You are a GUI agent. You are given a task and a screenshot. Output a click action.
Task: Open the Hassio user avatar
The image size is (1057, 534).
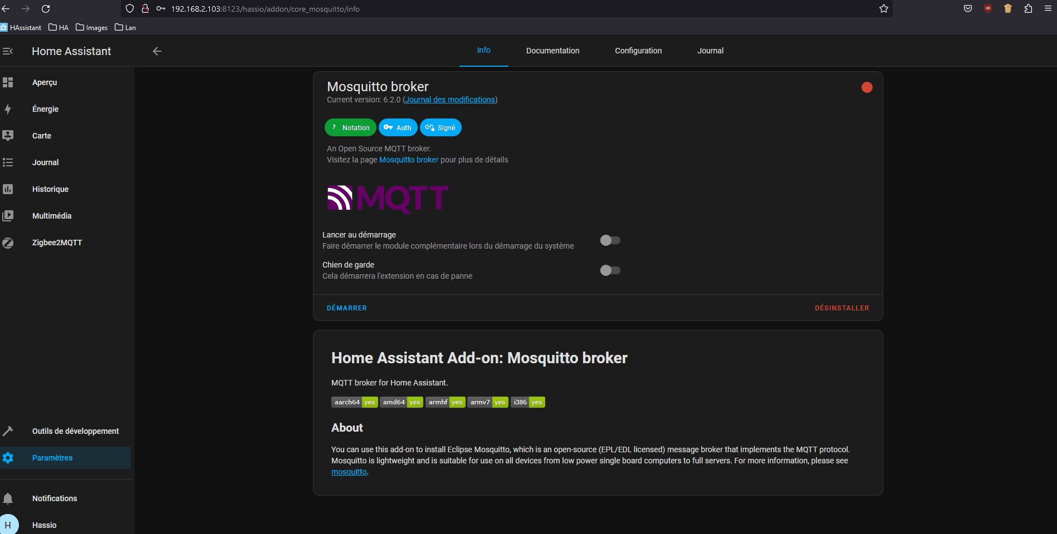click(8, 525)
